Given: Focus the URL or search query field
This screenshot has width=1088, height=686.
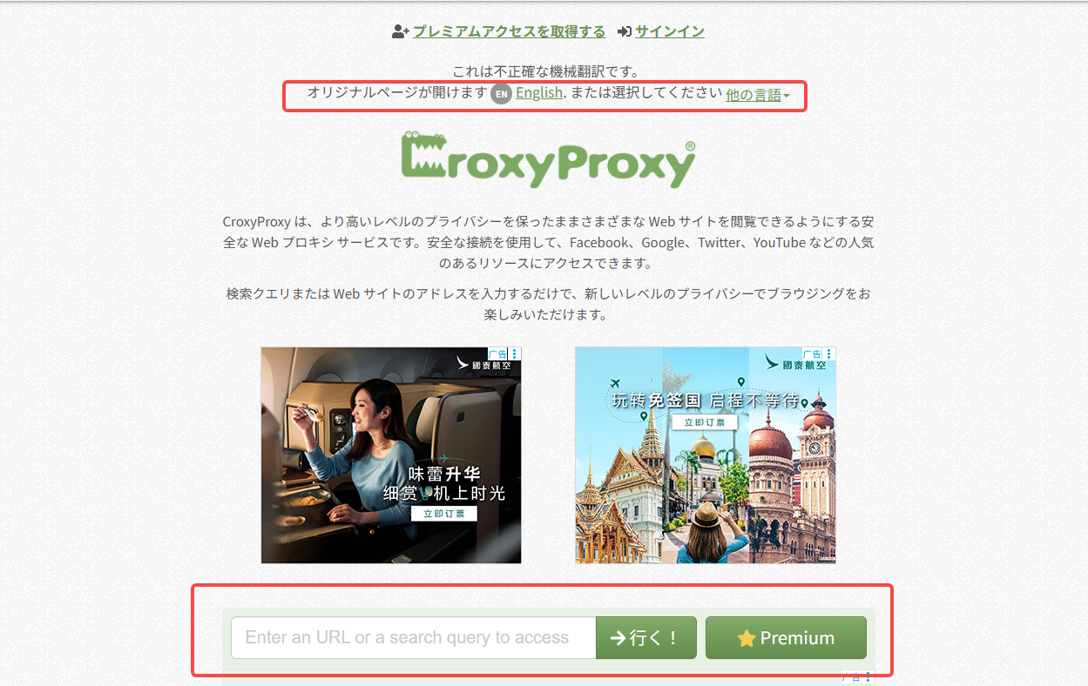Looking at the screenshot, I should (414, 638).
